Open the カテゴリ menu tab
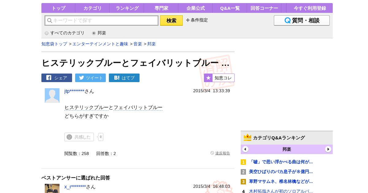Image resolution: width=368 pixels, height=193 pixels. (x=92, y=8)
